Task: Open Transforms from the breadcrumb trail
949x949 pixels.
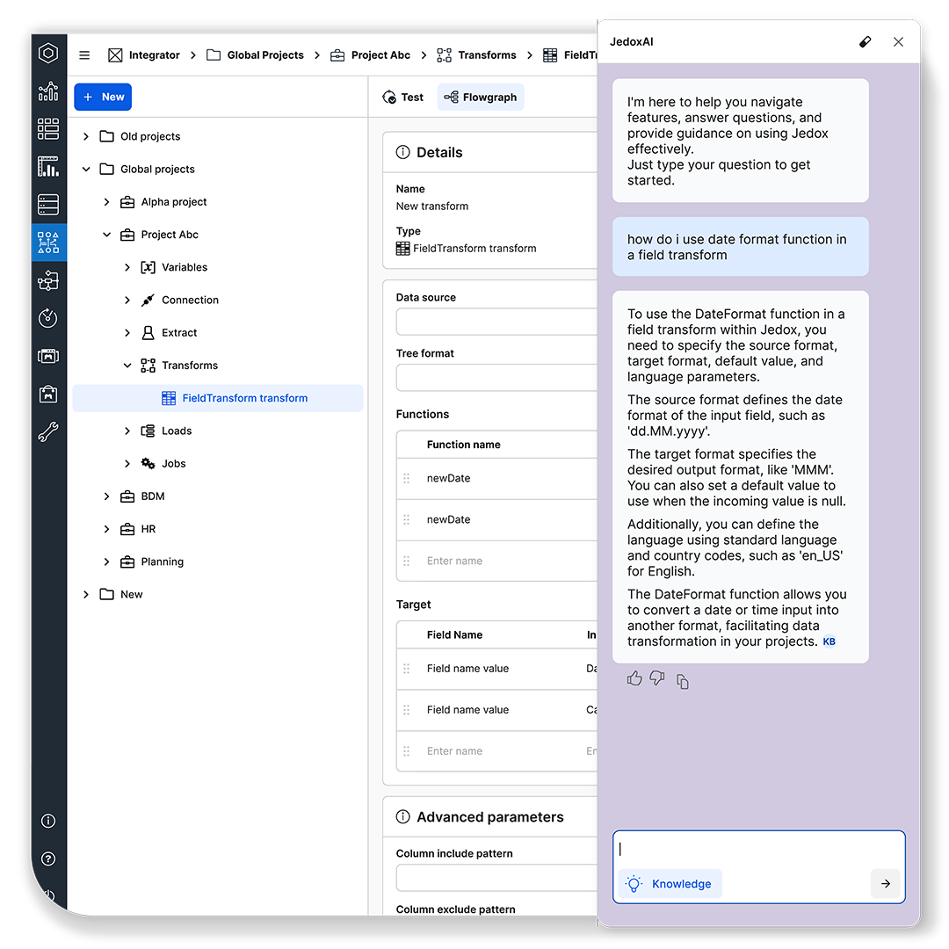Action: coord(486,54)
